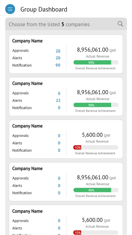Image resolution: width=132 pixels, height=235 pixels.
Task: Select first card's 90% revenue progress bar
Action: point(96,62)
